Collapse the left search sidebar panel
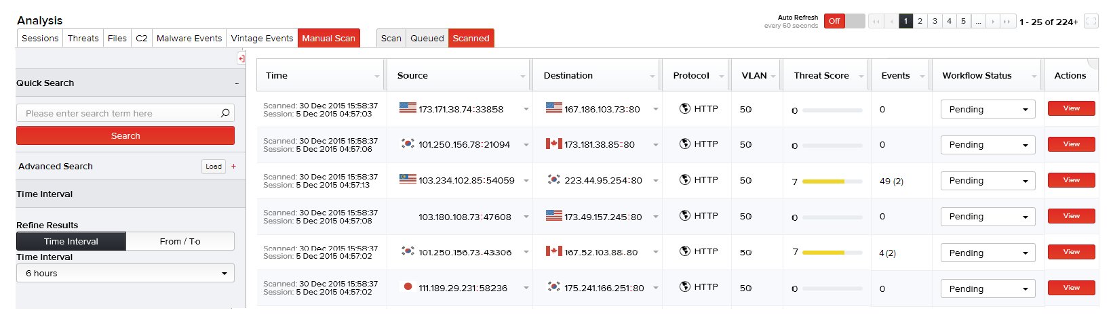 click(241, 58)
